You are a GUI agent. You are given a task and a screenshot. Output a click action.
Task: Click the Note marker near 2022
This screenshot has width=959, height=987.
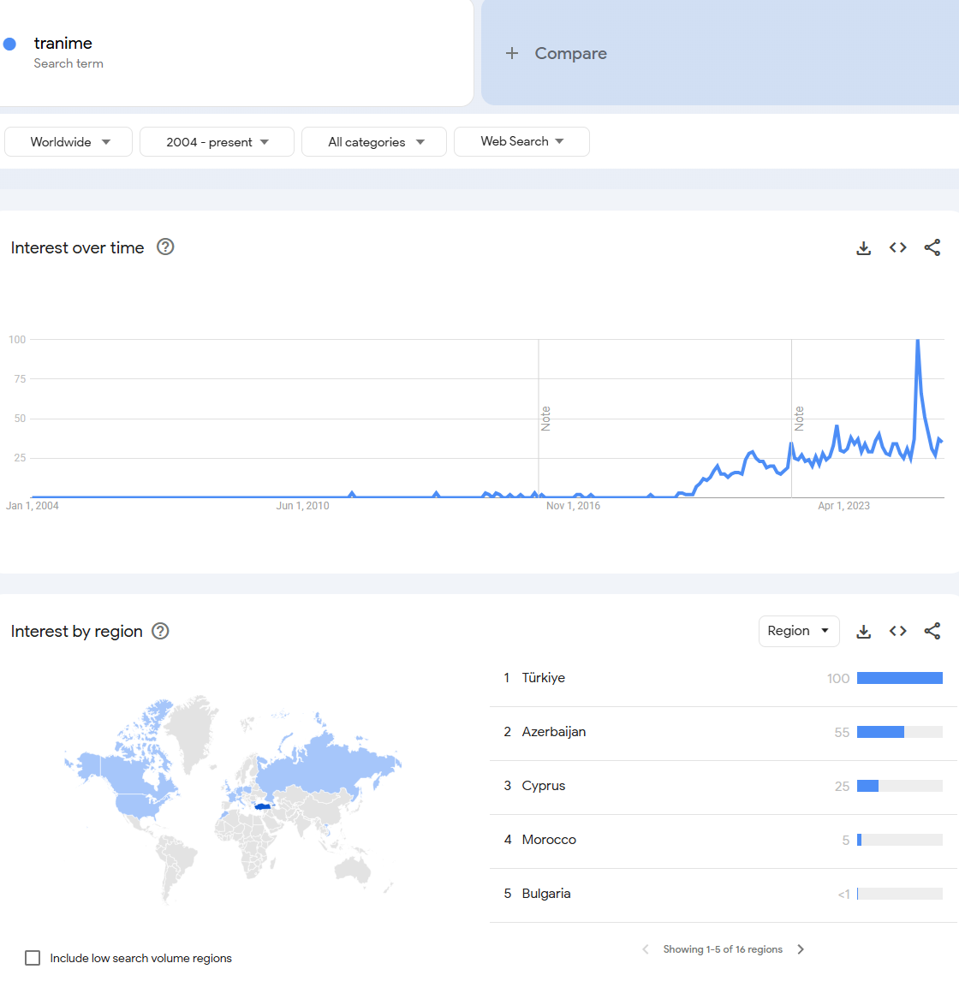(799, 419)
